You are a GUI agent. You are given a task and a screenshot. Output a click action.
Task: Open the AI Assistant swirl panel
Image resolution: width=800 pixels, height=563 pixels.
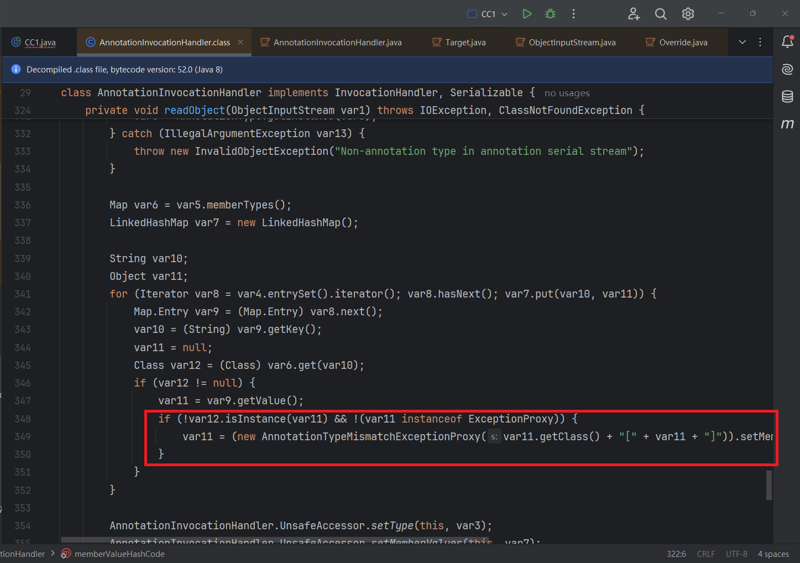(x=787, y=69)
